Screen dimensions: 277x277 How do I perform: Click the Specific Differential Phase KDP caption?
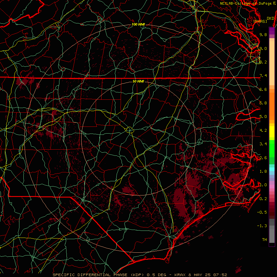point(98,275)
